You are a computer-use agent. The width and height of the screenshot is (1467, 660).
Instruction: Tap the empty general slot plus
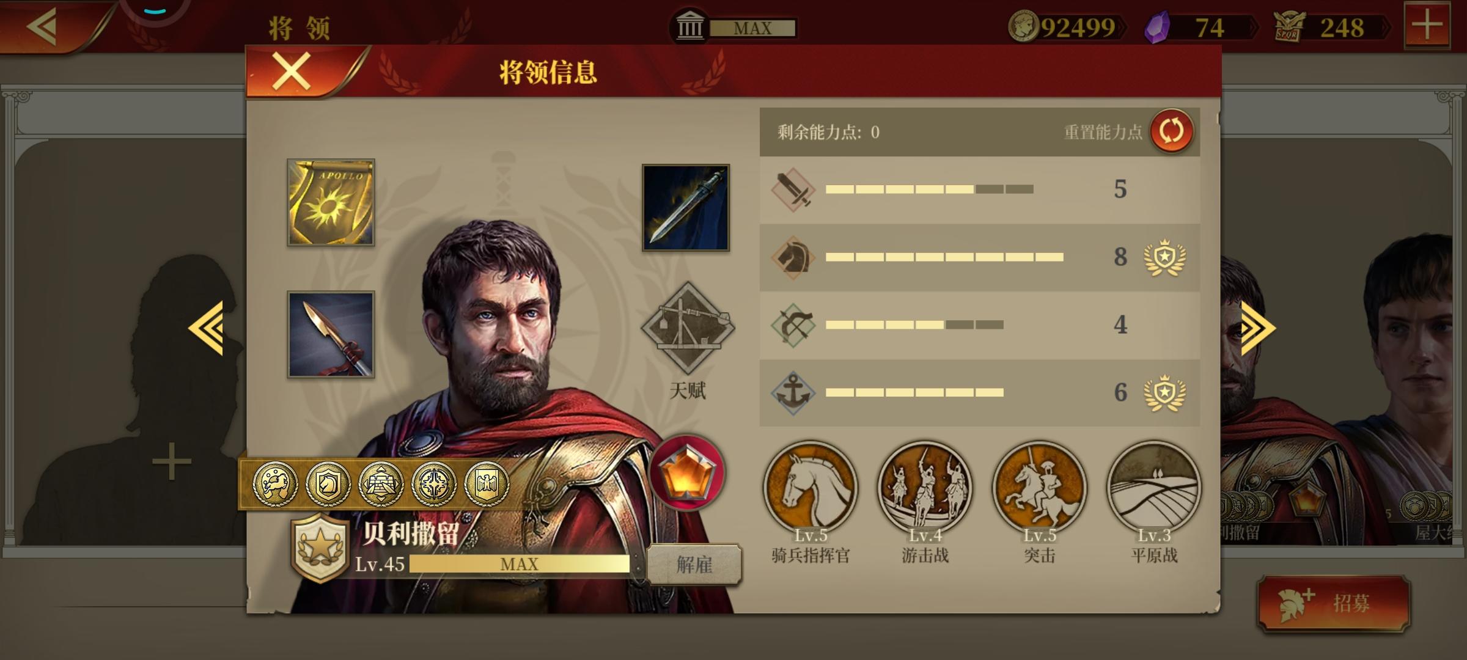pyautogui.click(x=171, y=461)
